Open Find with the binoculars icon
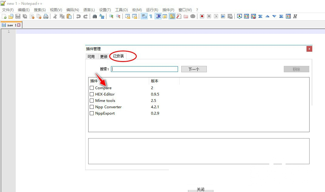Image resolution: width=325 pixels, height=192 pixels. [x=95, y=16]
